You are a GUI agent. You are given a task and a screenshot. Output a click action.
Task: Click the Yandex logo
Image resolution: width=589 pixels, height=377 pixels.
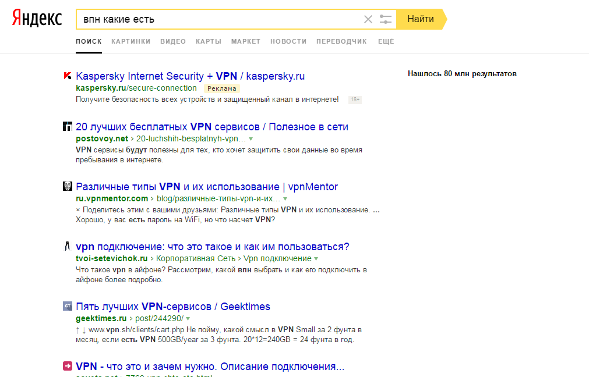point(37,18)
